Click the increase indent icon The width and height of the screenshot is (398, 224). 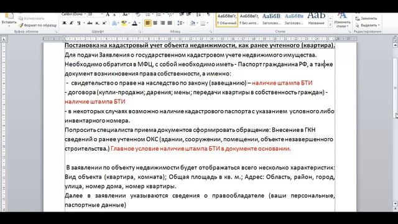click(189, 14)
